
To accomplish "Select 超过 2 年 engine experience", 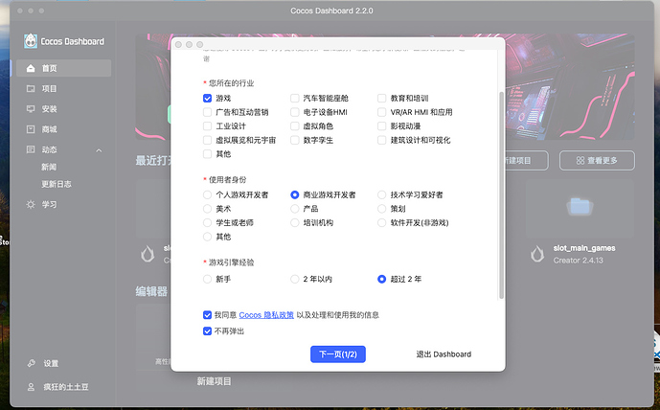I will click(x=382, y=279).
